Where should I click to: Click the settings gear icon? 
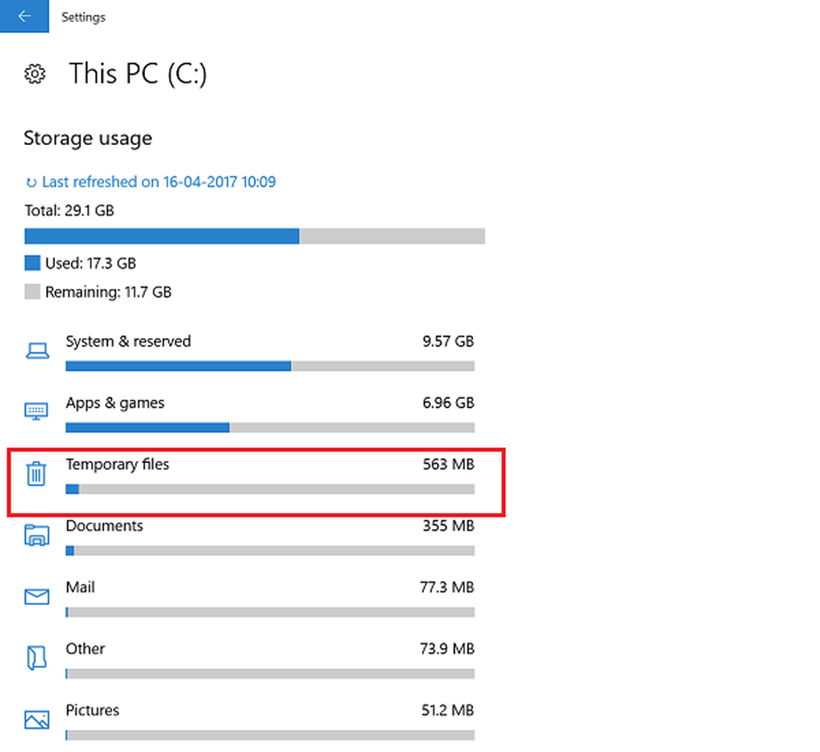pyautogui.click(x=35, y=75)
